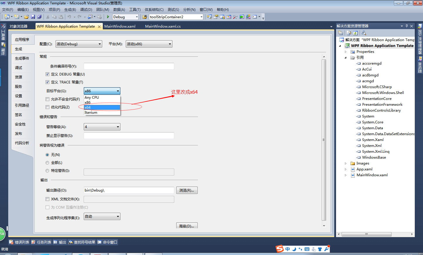The height and width of the screenshot is (255, 423).
Task: Select App.xaml in Solution Explorer
Action: tap(364, 169)
